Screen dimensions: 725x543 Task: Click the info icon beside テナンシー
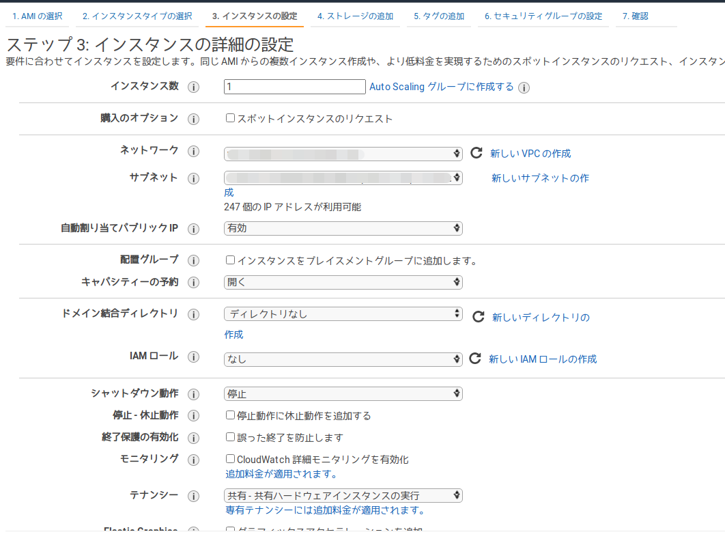[x=193, y=495]
